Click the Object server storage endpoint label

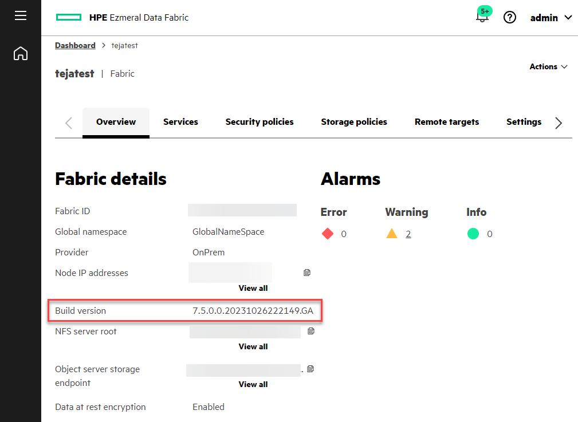click(97, 376)
